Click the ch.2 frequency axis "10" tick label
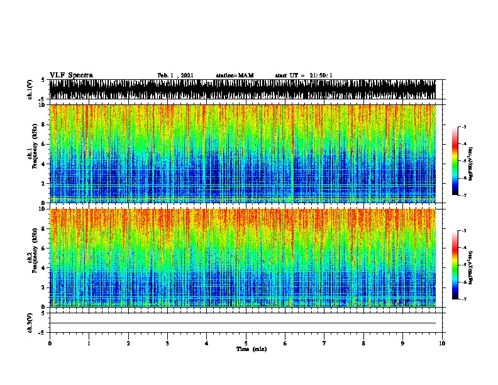 click(x=41, y=209)
